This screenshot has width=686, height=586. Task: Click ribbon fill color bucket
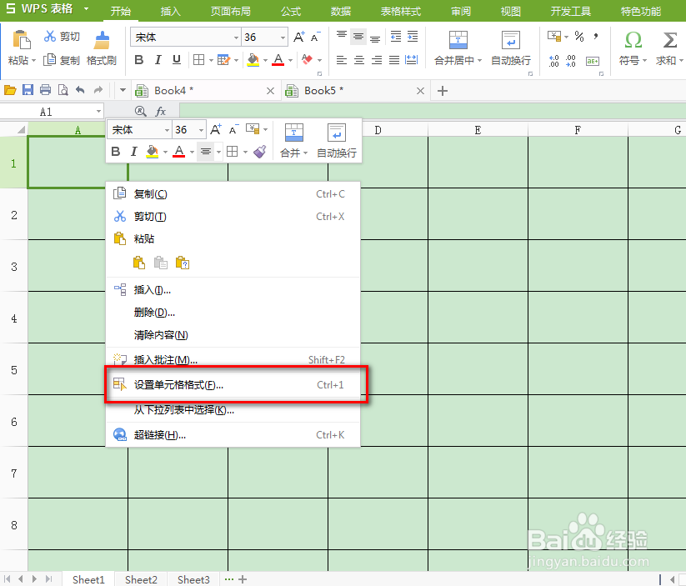point(253,59)
